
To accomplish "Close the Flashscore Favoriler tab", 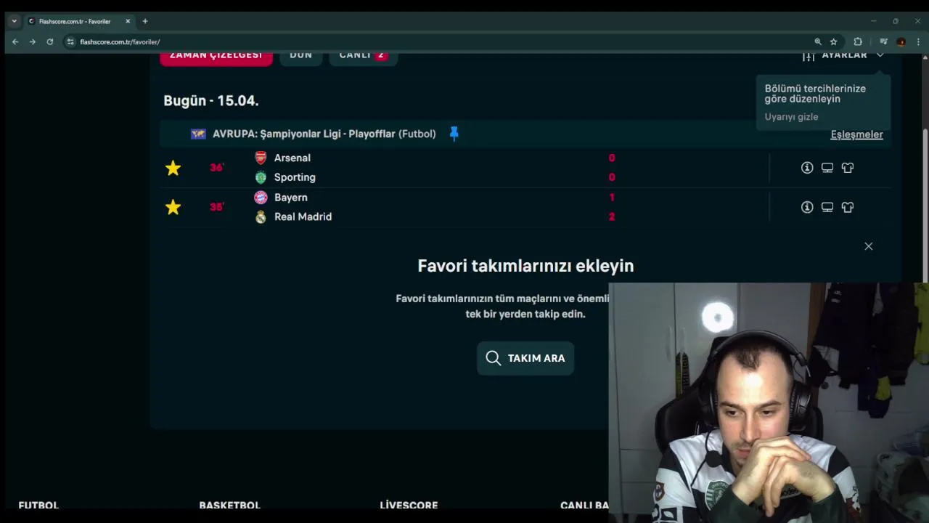I will click(x=128, y=21).
